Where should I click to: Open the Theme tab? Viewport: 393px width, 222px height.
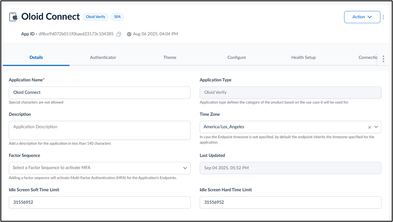point(169,57)
